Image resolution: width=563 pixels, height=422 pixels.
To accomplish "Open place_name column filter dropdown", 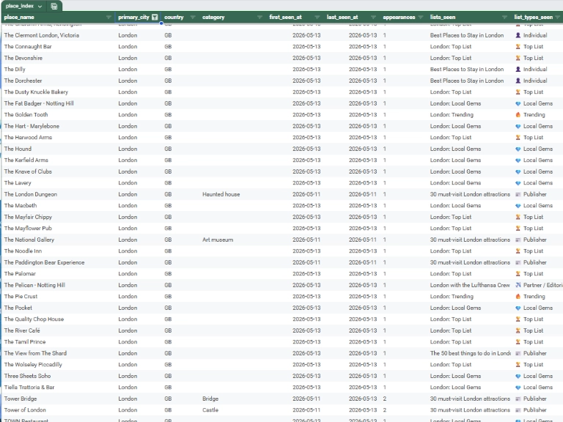I will pos(108,18).
